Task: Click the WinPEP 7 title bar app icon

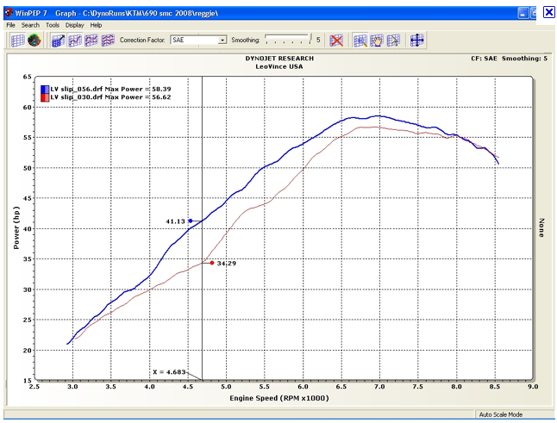Action: tap(9, 13)
